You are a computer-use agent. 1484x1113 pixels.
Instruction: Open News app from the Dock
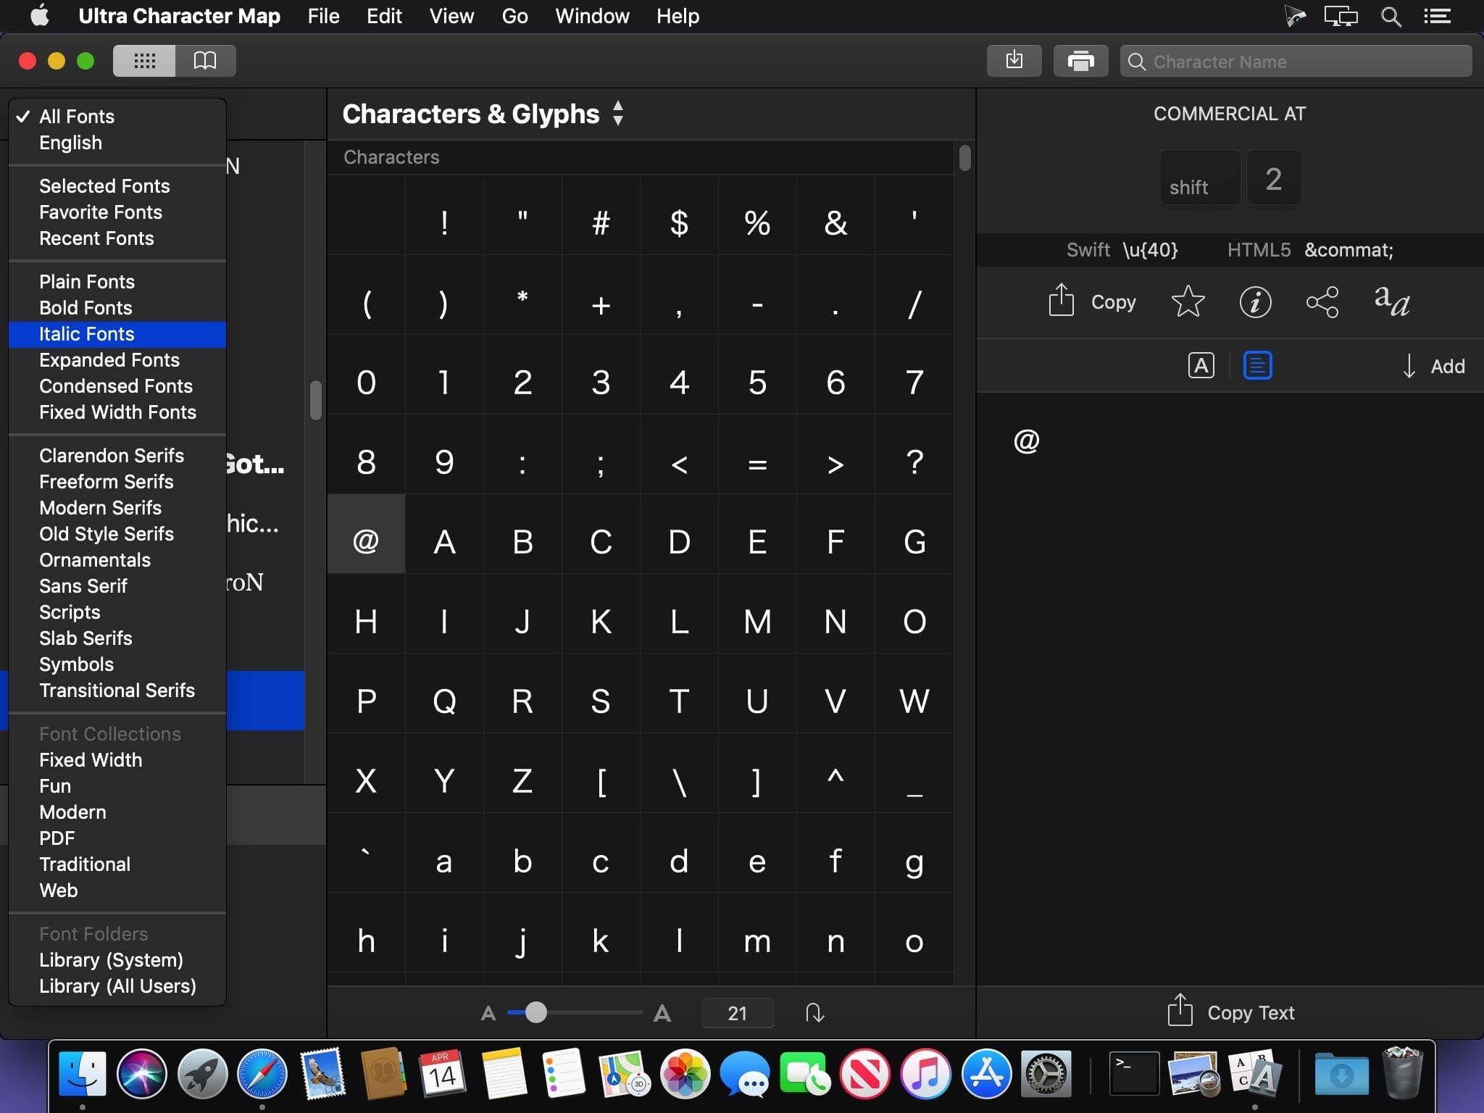[x=865, y=1073]
